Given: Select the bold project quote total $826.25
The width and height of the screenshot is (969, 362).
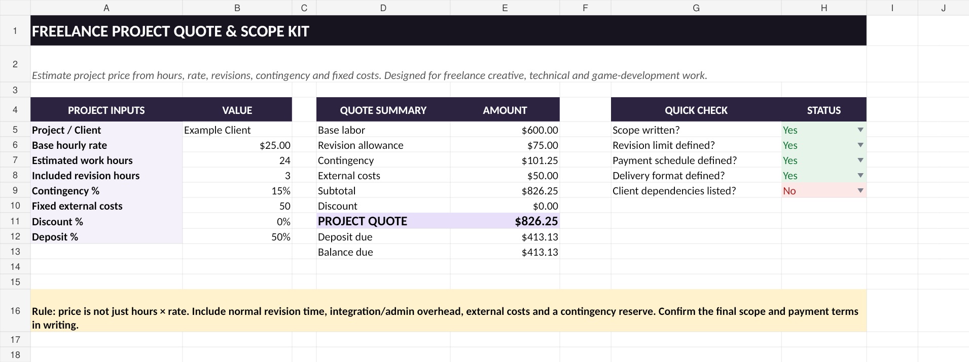Looking at the screenshot, I should click(505, 221).
